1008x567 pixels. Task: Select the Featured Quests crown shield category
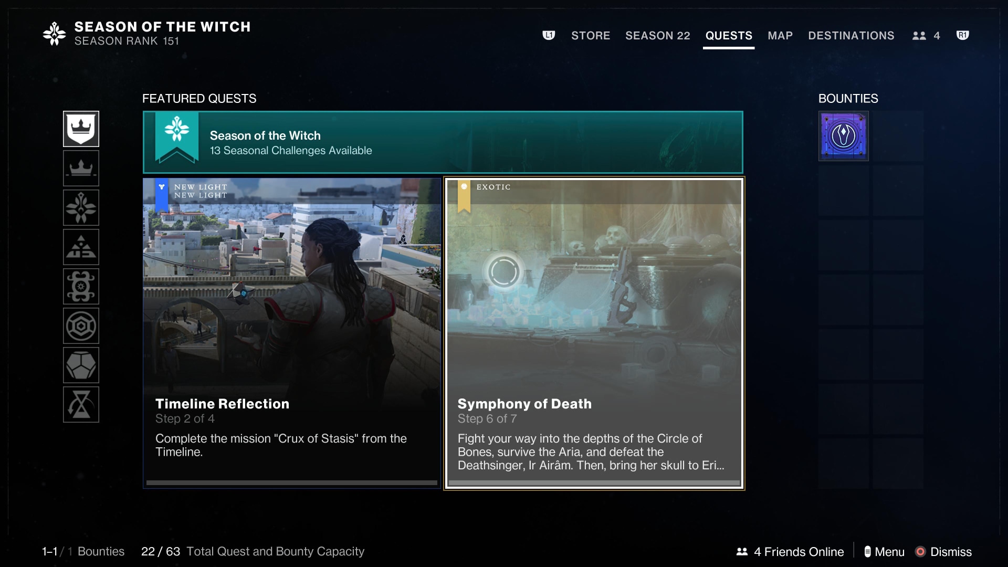click(81, 129)
